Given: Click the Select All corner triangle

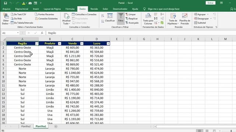Looking at the screenshot, I should pos(4,39).
